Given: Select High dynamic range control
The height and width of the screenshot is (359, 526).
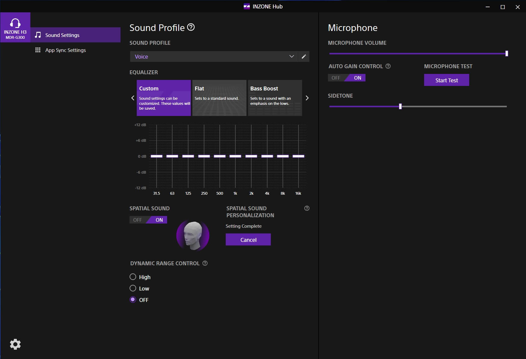Looking at the screenshot, I should [133, 277].
